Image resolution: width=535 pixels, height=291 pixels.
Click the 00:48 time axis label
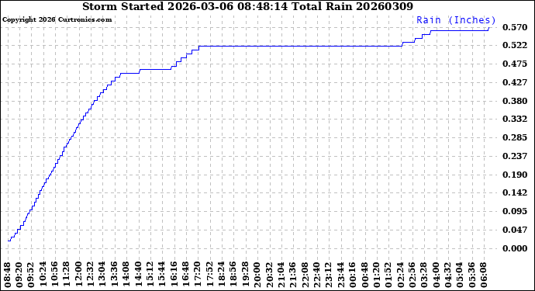click(365, 275)
